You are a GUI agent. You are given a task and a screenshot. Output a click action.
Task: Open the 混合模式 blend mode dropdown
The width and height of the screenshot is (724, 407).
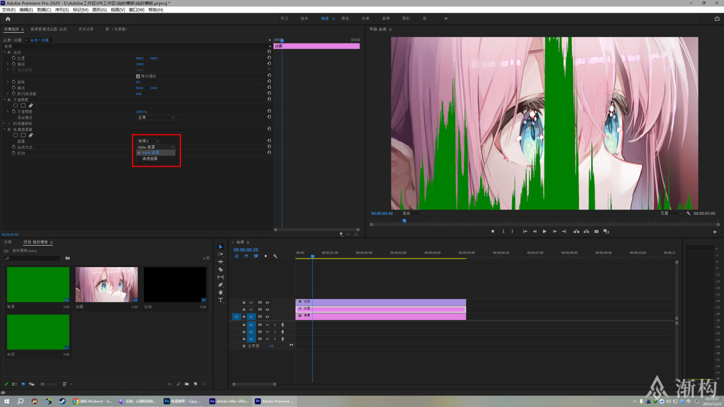tap(156, 117)
